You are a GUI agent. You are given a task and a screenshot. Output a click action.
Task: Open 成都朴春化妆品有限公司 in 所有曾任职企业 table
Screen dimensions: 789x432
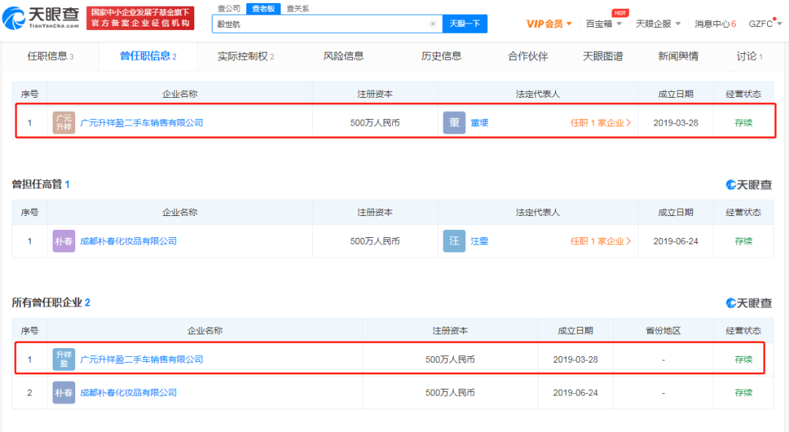(x=129, y=393)
